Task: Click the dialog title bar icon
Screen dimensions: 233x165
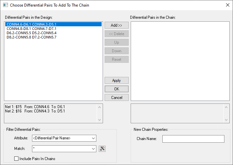Action: [x=5, y=5]
